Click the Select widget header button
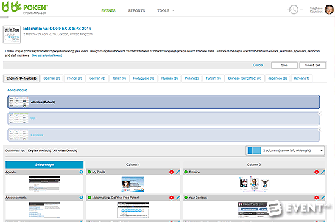 [x=44, y=165]
